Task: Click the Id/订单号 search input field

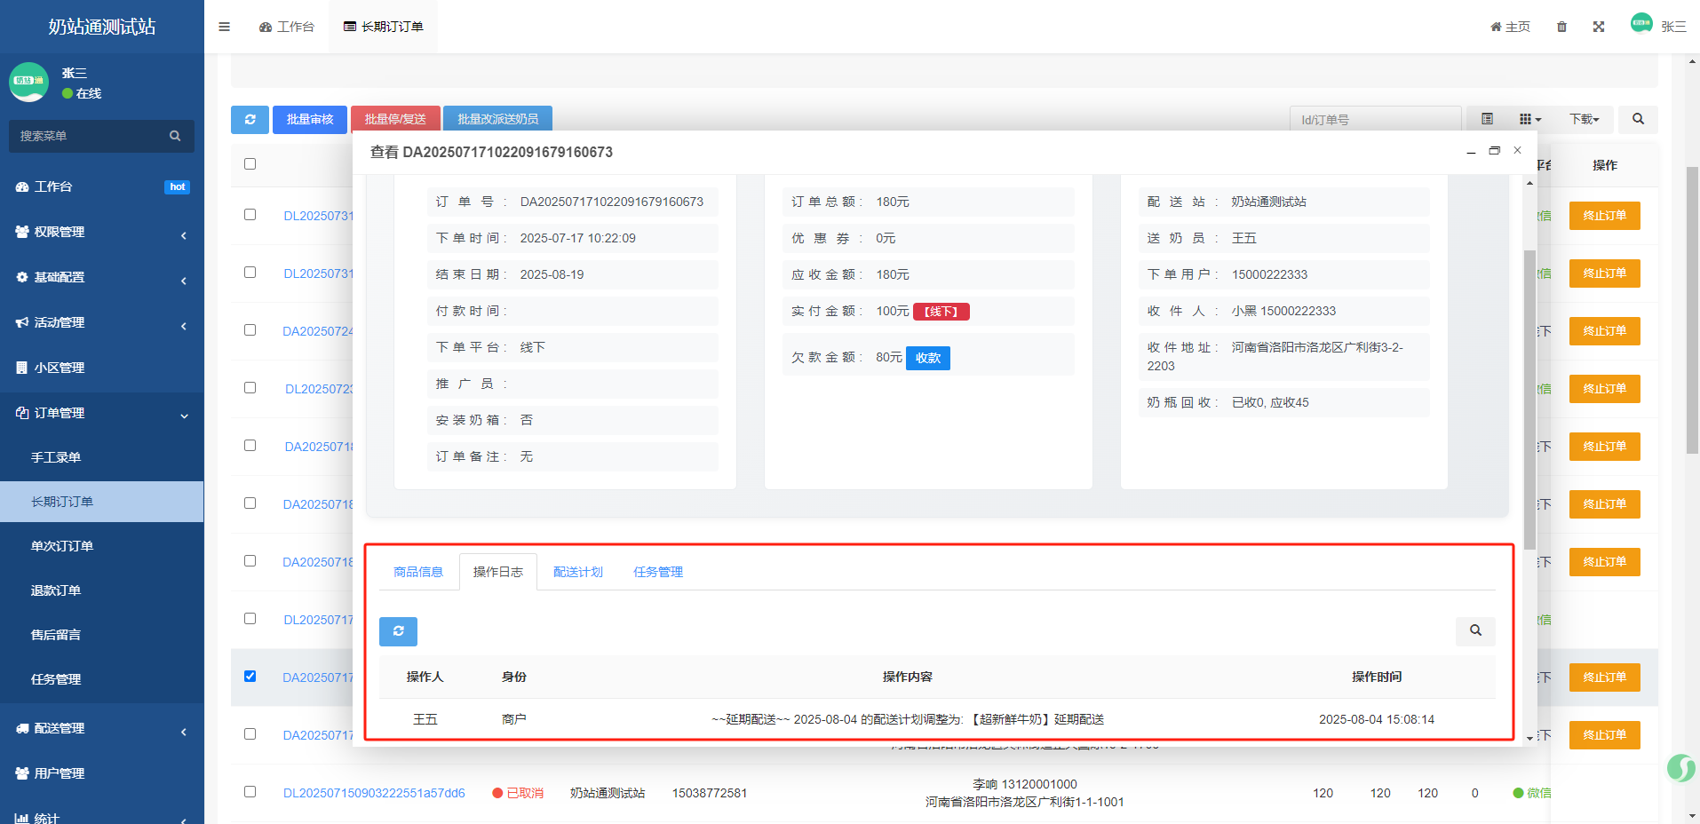Action: coord(1374,120)
